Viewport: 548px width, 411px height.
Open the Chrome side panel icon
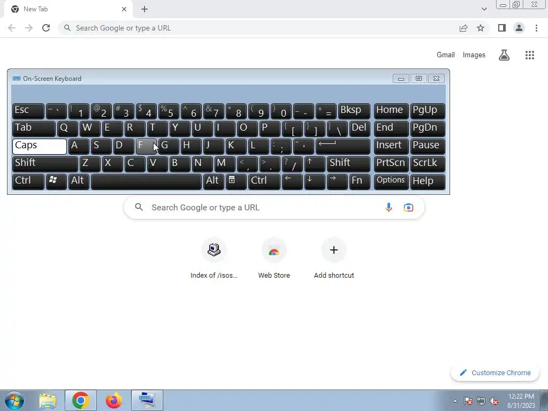coord(502,28)
